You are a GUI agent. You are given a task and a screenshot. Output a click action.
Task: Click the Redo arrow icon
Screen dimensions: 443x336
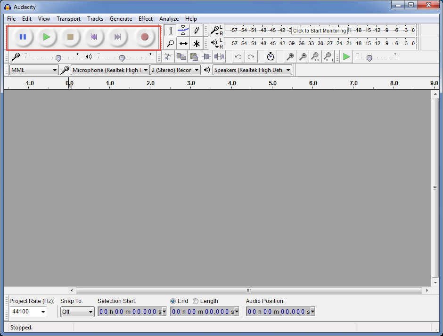tap(251, 56)
